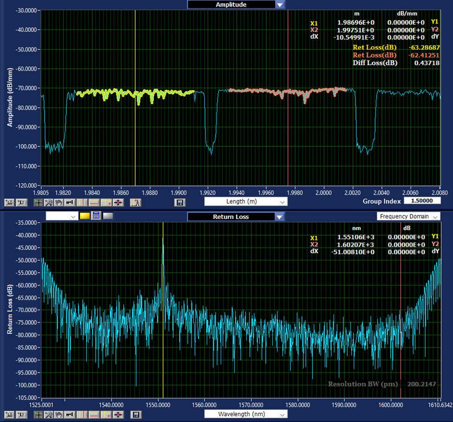Image resolution: width=453 pixels, height=422 pixels.
Task: Click the Group Index input field
Action: click(x=422, y=201)
